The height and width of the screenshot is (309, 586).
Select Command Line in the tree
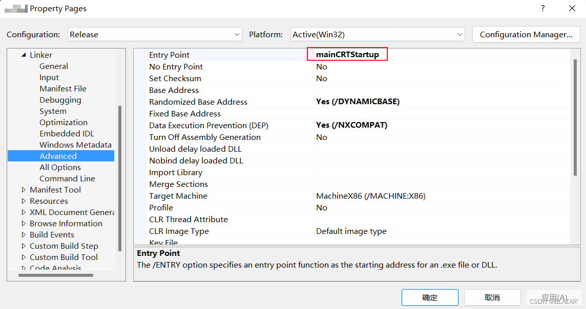click(67, 179)
